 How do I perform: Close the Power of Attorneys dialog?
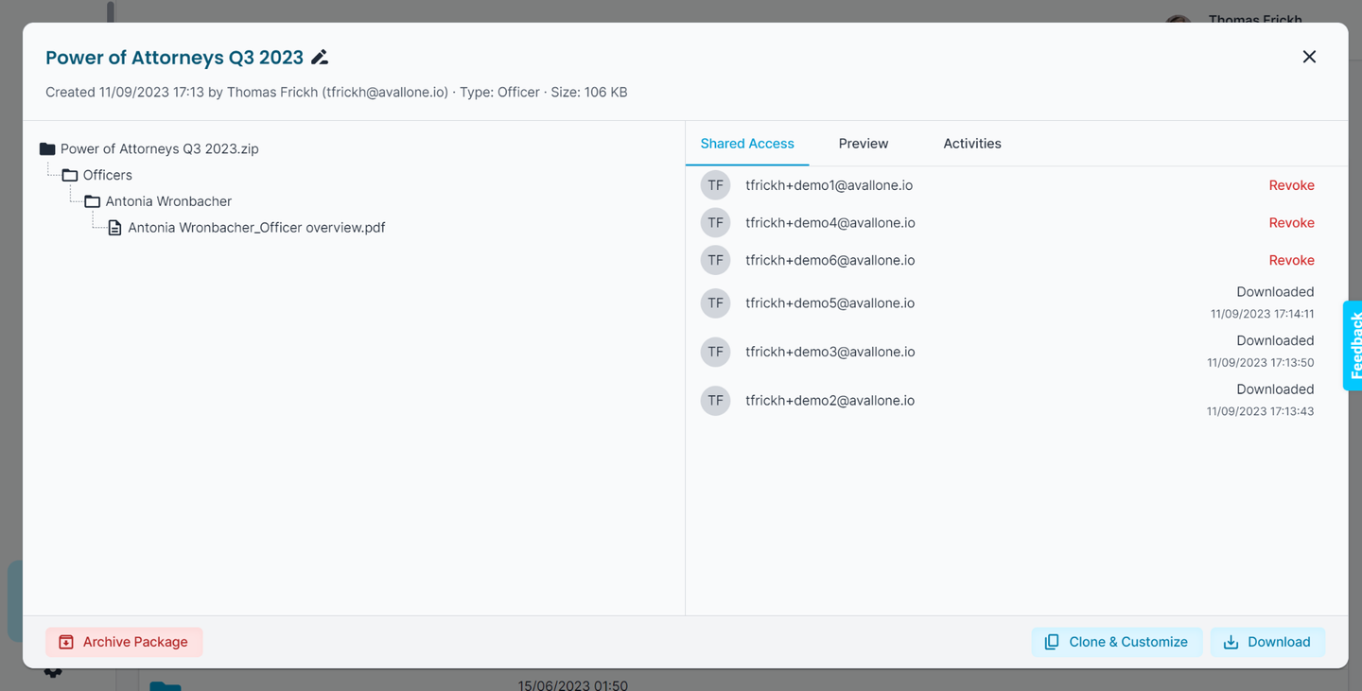1309,57
